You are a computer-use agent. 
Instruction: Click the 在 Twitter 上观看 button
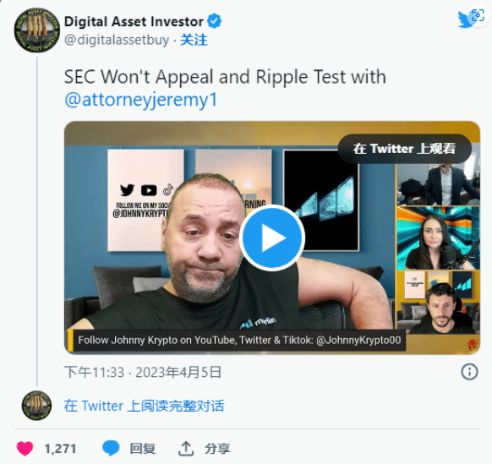coord(405,149)
